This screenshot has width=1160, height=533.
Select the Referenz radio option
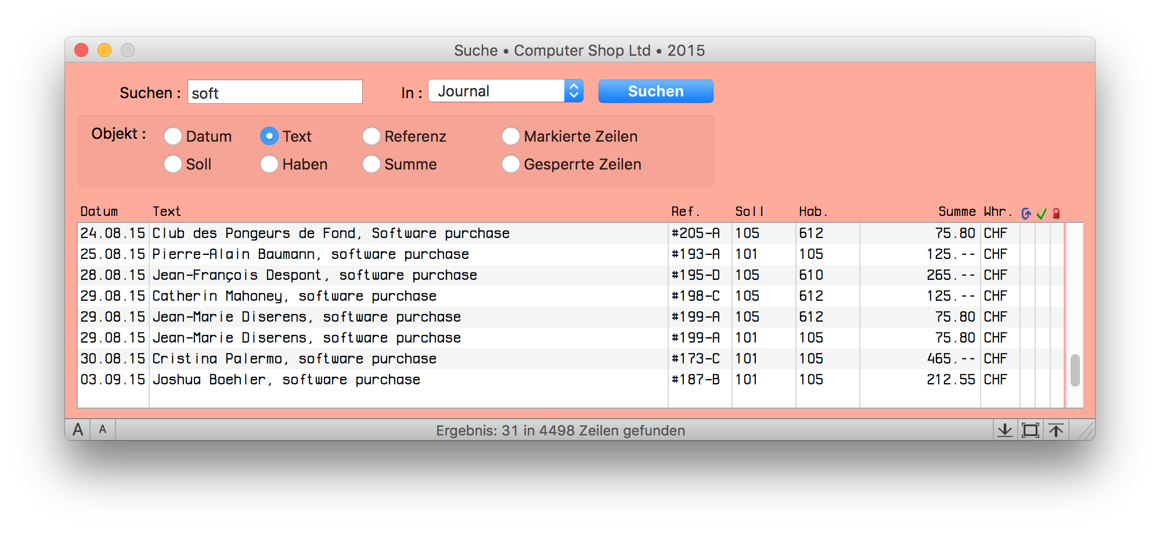pyautogui.click(x=372, y=136)
